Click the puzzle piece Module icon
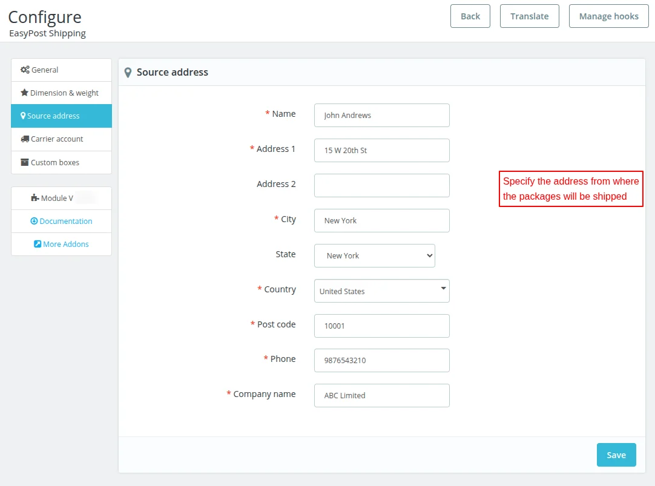This screenshot has width=655, height=486. tap(35, 198)
